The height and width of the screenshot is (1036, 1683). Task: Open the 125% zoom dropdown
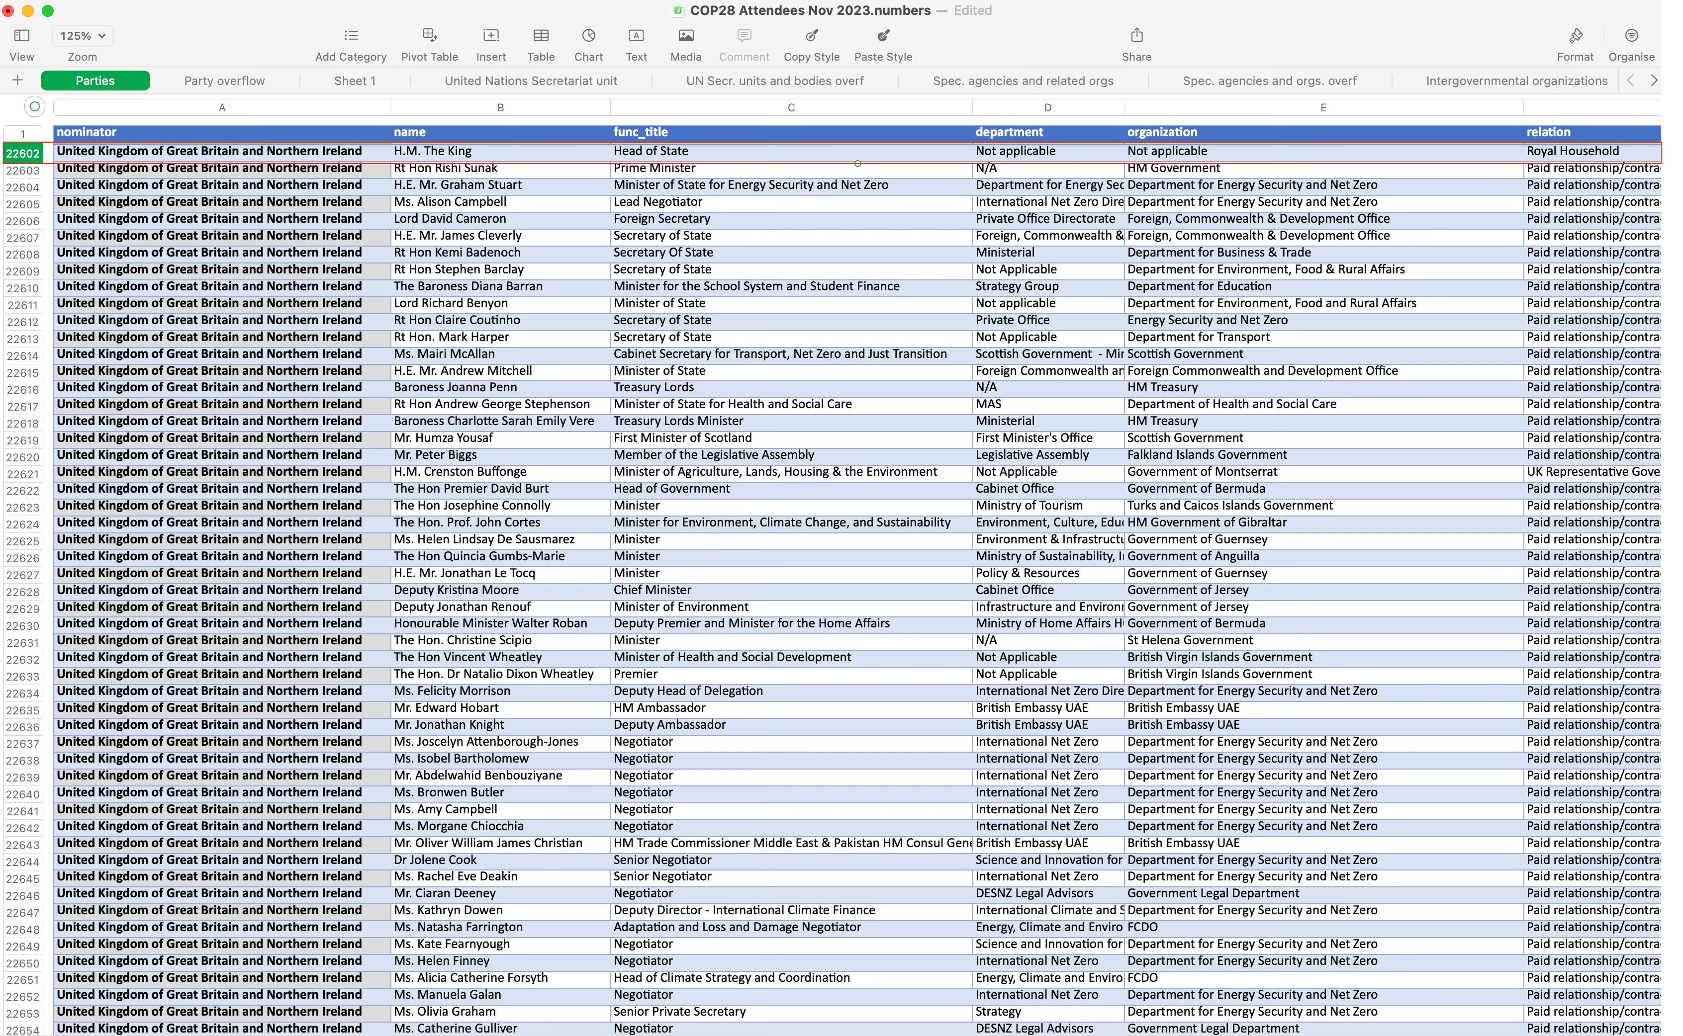[x=82, y=36]
